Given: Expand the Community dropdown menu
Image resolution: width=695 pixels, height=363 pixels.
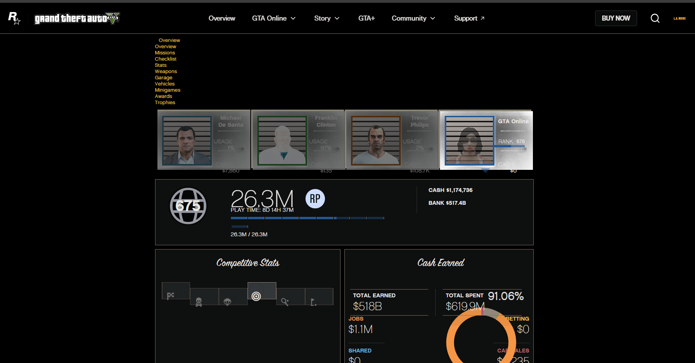Looking at the screenshot, I should (413, 18).
